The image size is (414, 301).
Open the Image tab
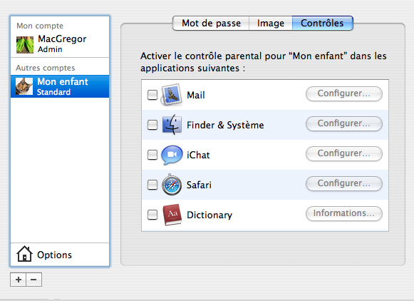pyautogui.click(x=271, y=24)
